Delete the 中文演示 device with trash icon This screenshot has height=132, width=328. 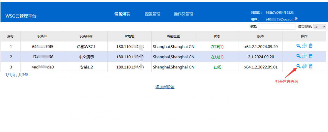tap(311, 56)
